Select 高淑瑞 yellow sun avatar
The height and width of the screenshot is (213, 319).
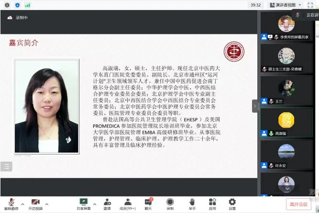tap(286, 120)
